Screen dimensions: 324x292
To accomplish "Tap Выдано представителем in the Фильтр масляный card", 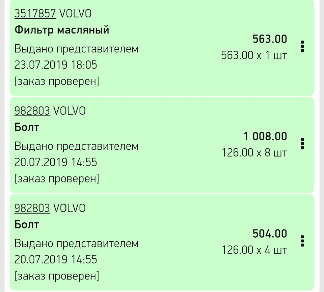I will 76,49.
